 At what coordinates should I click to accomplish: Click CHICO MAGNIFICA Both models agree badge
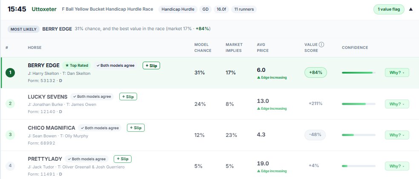100,128
